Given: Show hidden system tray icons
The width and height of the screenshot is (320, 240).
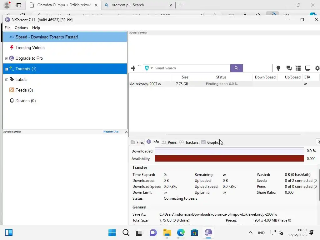Looking at the screenshot, I should 250,232.
